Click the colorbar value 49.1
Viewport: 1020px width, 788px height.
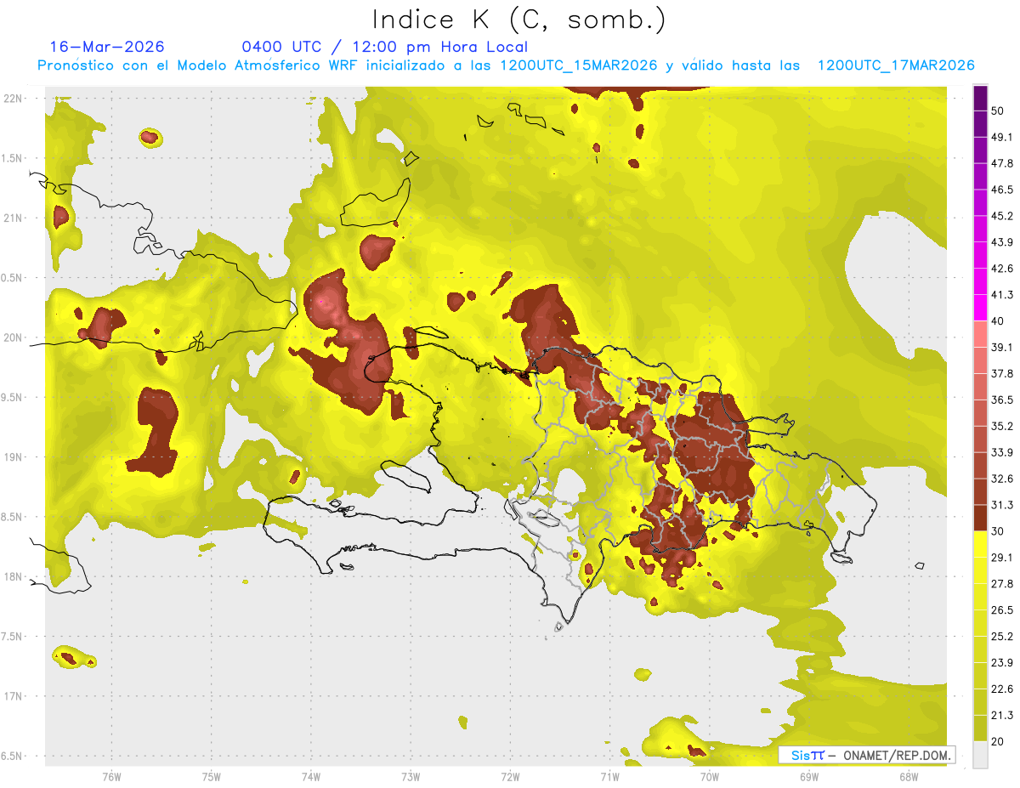[x=1002, y=137]
